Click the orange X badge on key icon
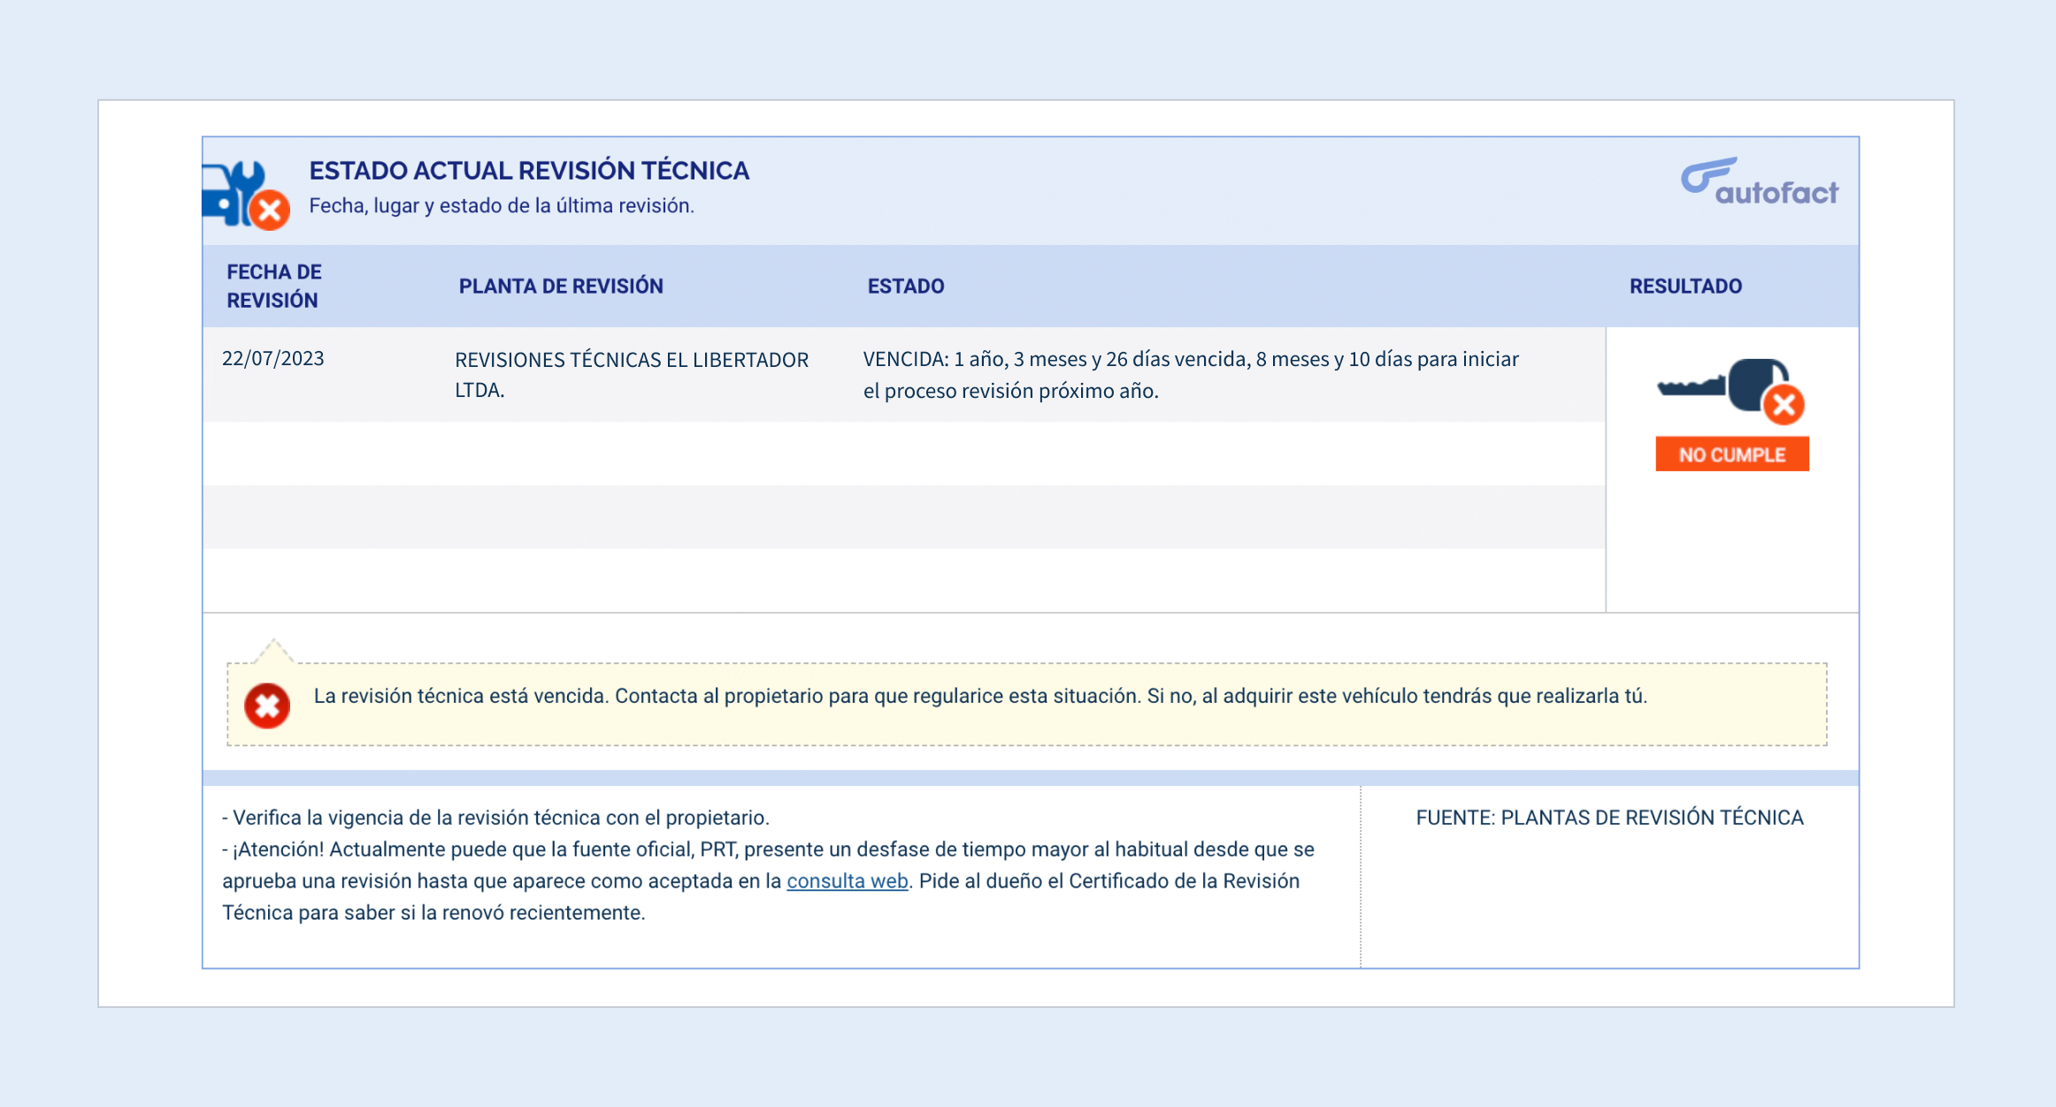2056x1107 pixels. [x=1784, y=406]
